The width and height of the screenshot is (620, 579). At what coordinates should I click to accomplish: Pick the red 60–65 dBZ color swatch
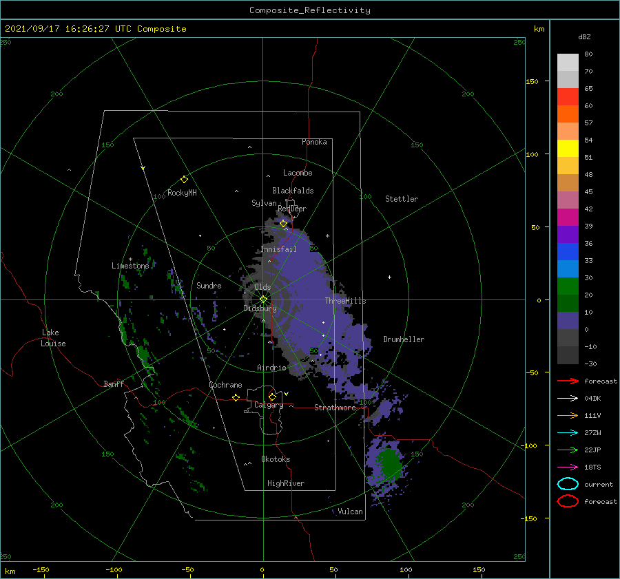[568, 97]
